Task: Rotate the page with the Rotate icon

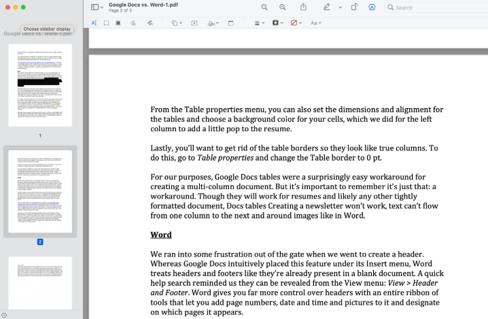Action: pyautogui.click(x=354, y=7)
